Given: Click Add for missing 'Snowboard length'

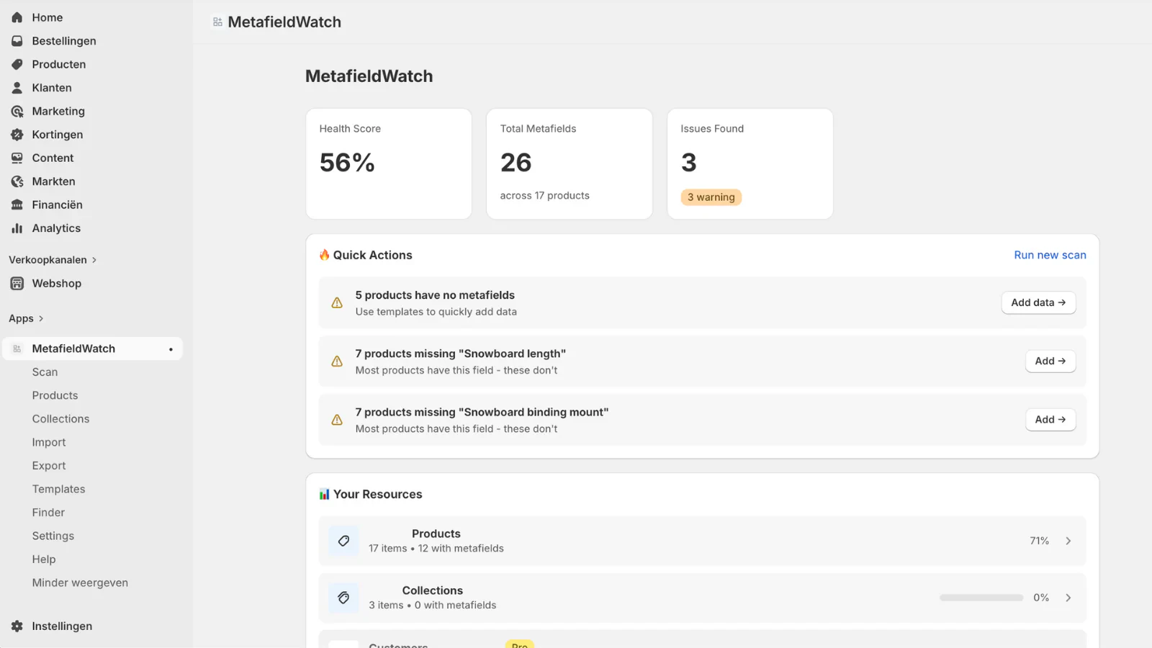Looking at the screenshot, I should tap(1050, 361).
